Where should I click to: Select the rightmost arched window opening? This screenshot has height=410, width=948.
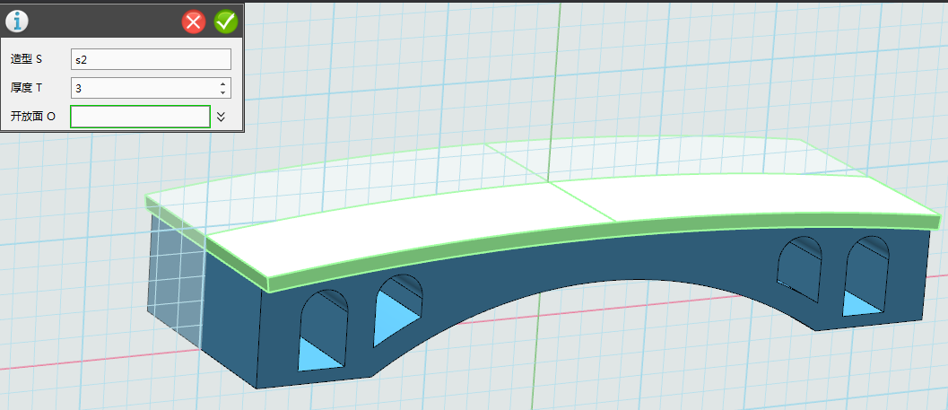pyautogui.click(x=867, y=276)
